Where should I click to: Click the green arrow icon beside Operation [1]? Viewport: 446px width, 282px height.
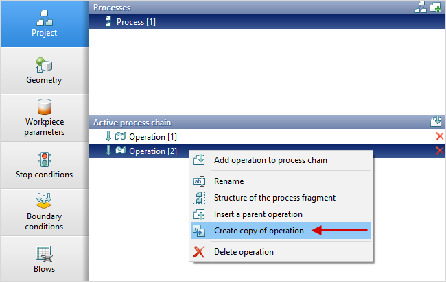click(x=108, y=136)
